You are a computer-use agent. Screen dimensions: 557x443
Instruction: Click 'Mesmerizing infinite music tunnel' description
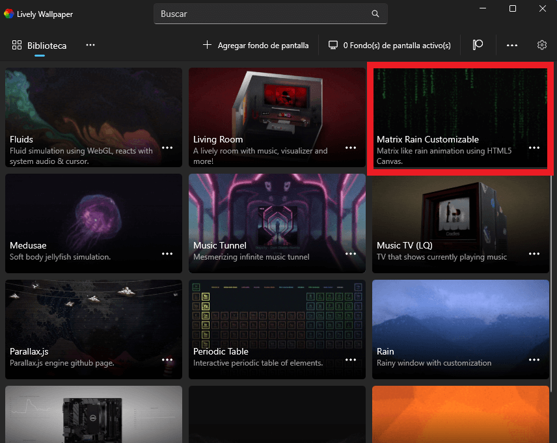(x=251, y=257)
